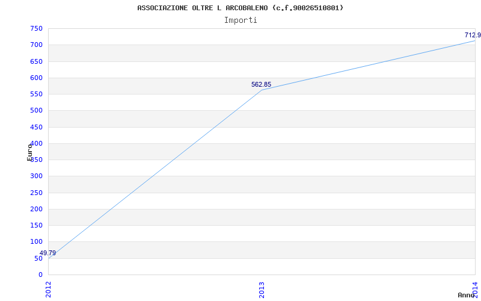Click the 562.85 data point label
The image size is (481, 301).
point(262,84)
